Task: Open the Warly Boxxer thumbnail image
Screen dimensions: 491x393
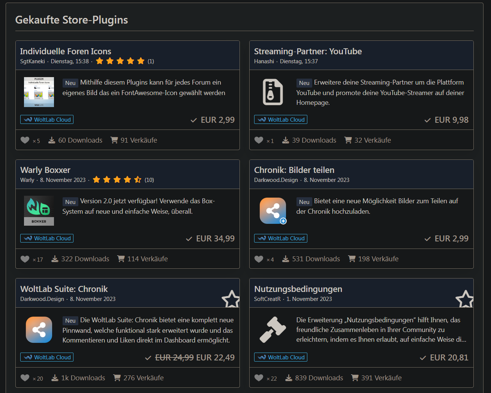Action: (39, 211)
